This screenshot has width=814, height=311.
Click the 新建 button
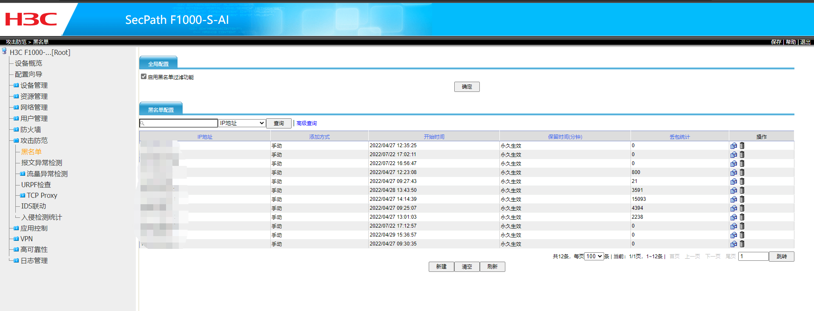(441, 267)
